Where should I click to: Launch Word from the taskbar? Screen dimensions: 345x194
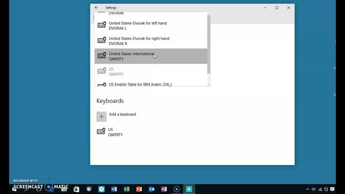coord(114,189)
